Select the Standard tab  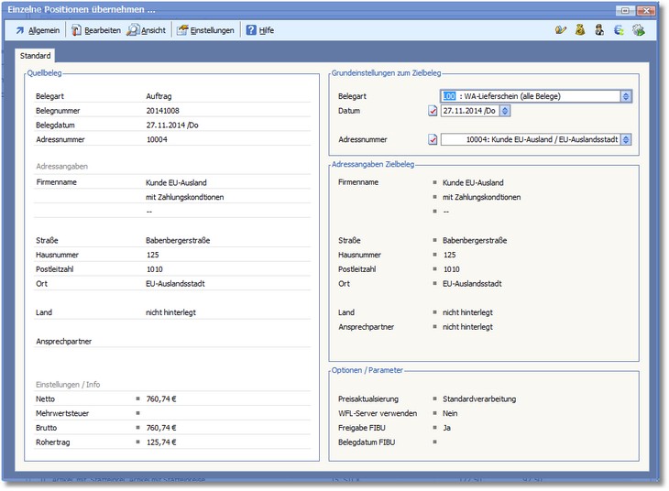click(x=37, y=56)
